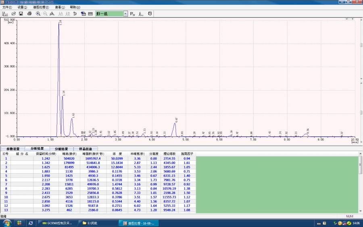Select retention time cell 1.625

click(x=46, y=167)
